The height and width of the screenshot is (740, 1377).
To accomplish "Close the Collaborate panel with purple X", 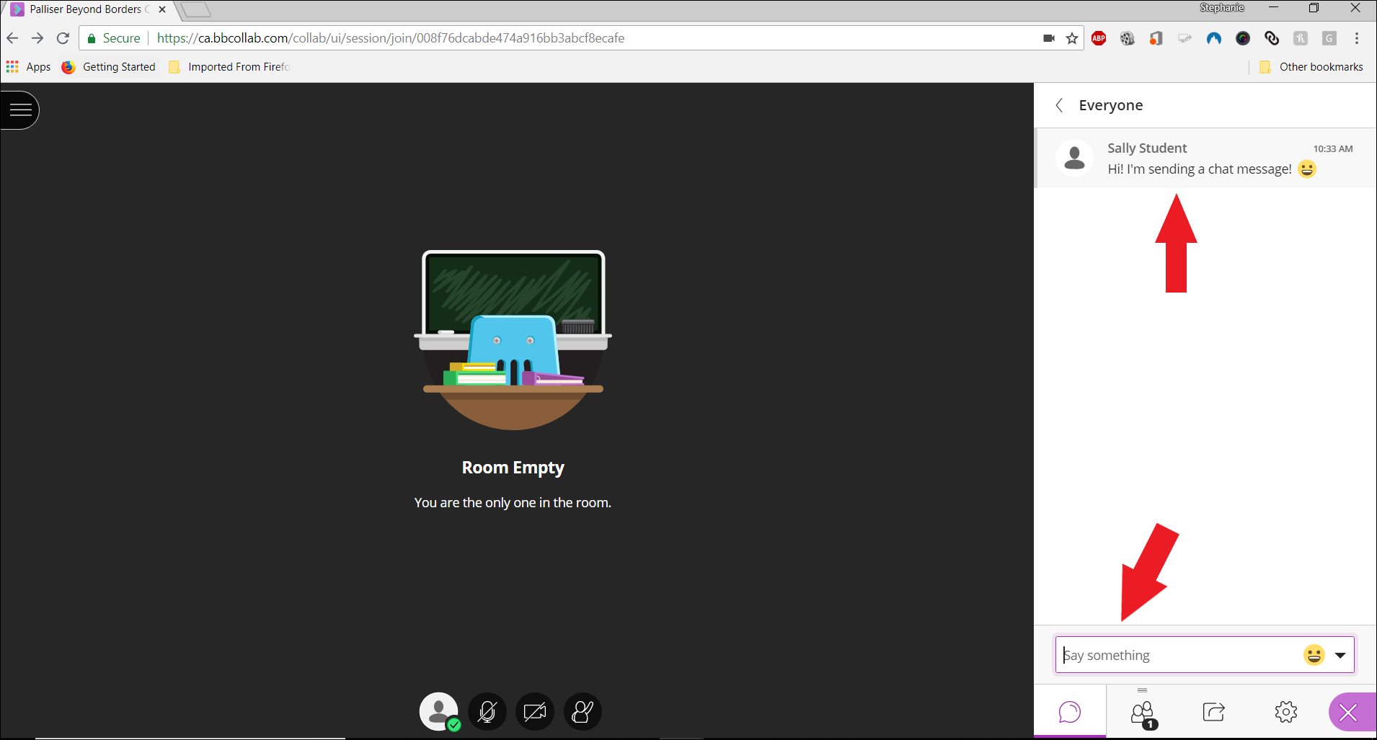I will click(x=1349, y=713).
